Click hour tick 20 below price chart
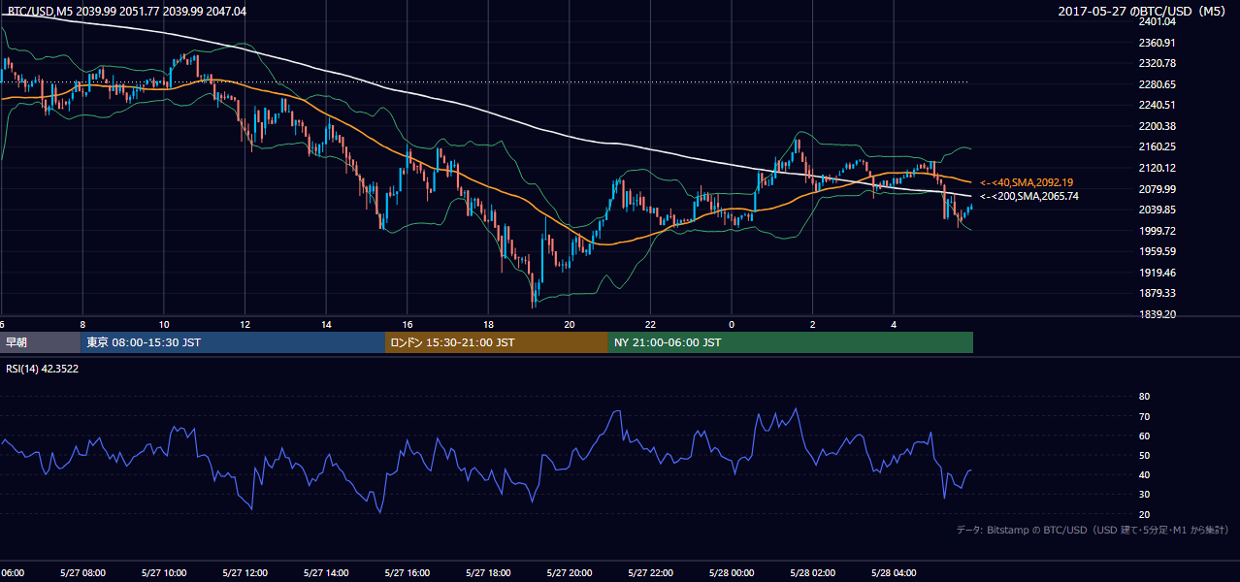Viewport: 1240px width, 582px height. (569, 324)
